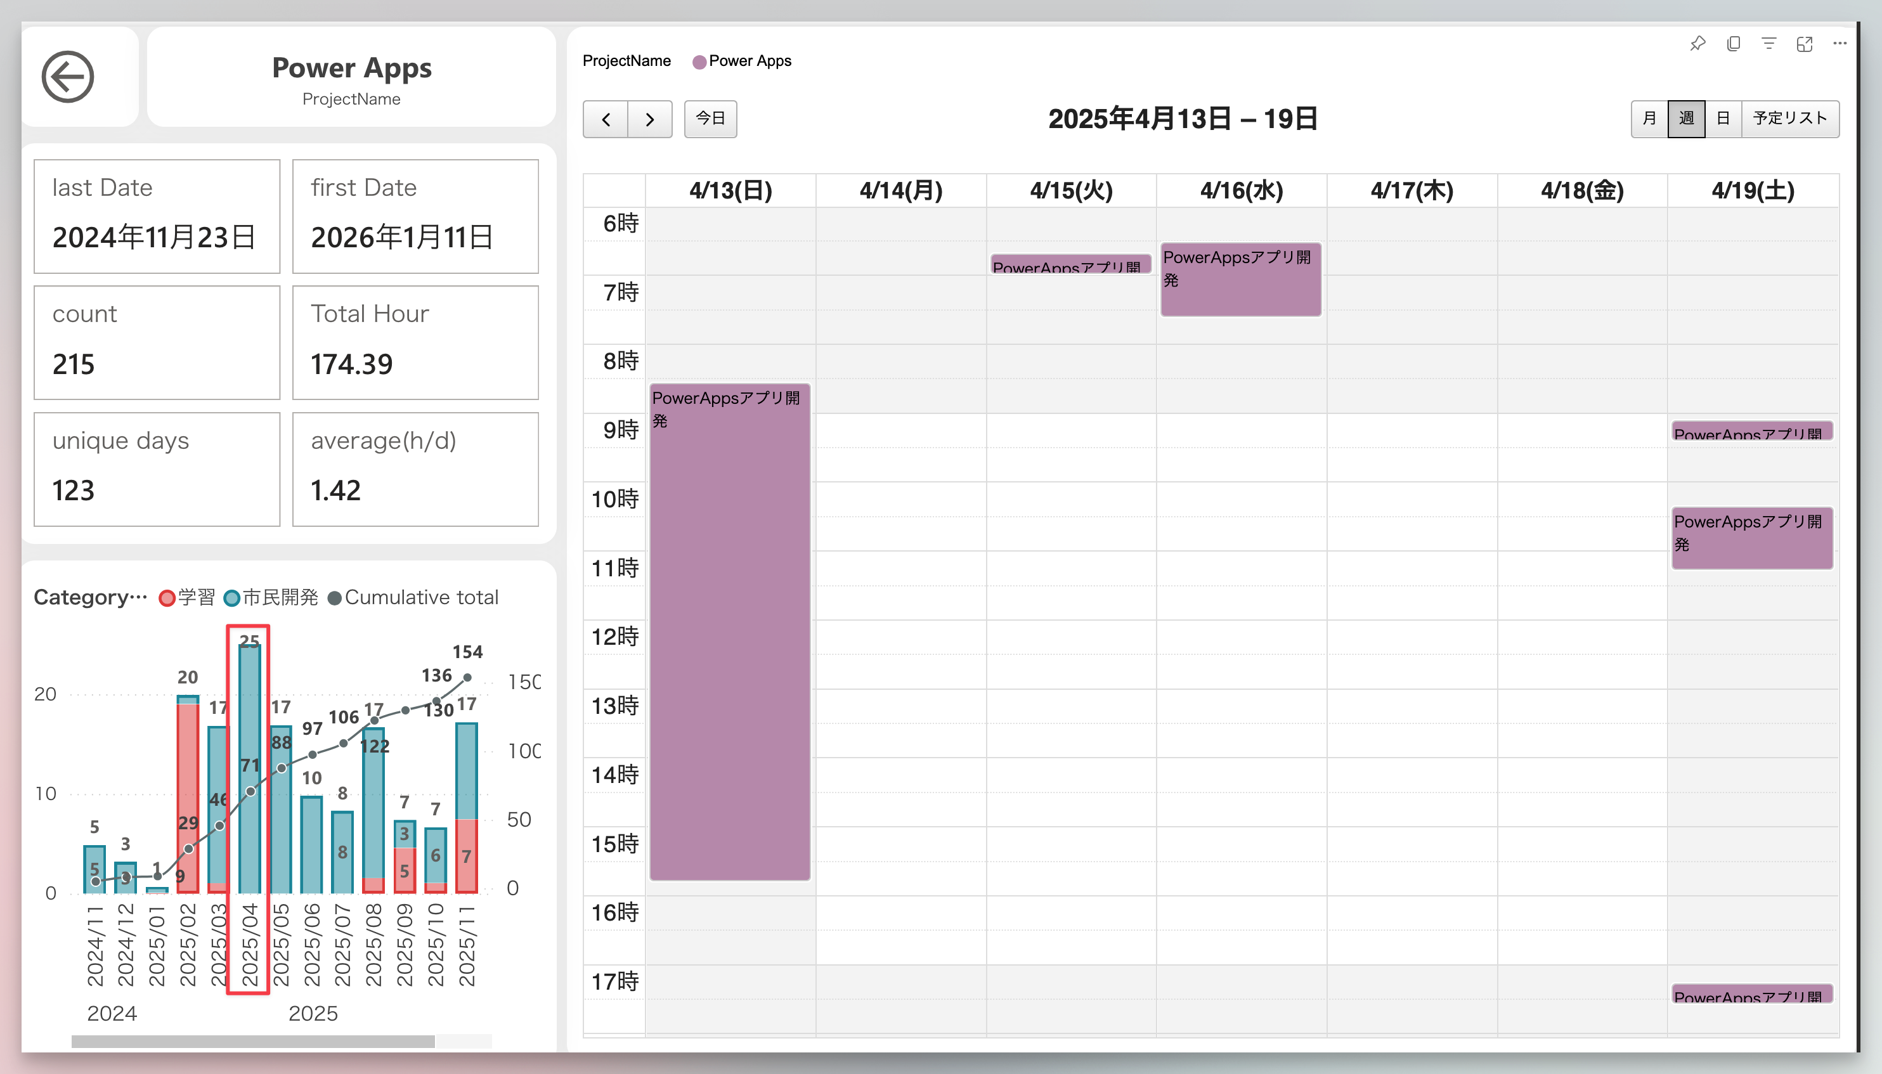Click the 市民開発 legend marker
1882x1074 pixels.
231,598
